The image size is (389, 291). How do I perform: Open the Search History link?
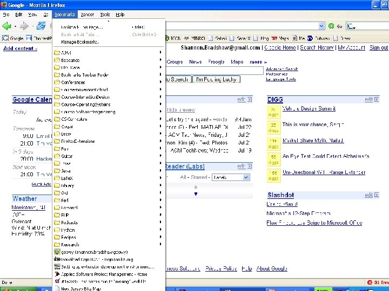pyautogui.click(x=317, y=47)
